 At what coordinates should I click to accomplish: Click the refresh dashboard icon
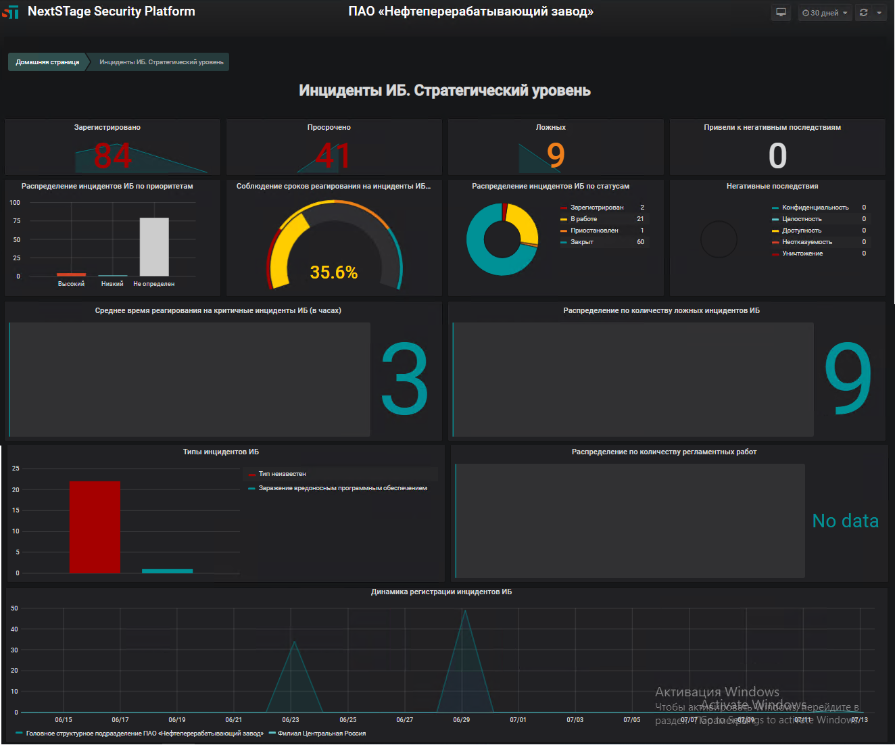863,12
